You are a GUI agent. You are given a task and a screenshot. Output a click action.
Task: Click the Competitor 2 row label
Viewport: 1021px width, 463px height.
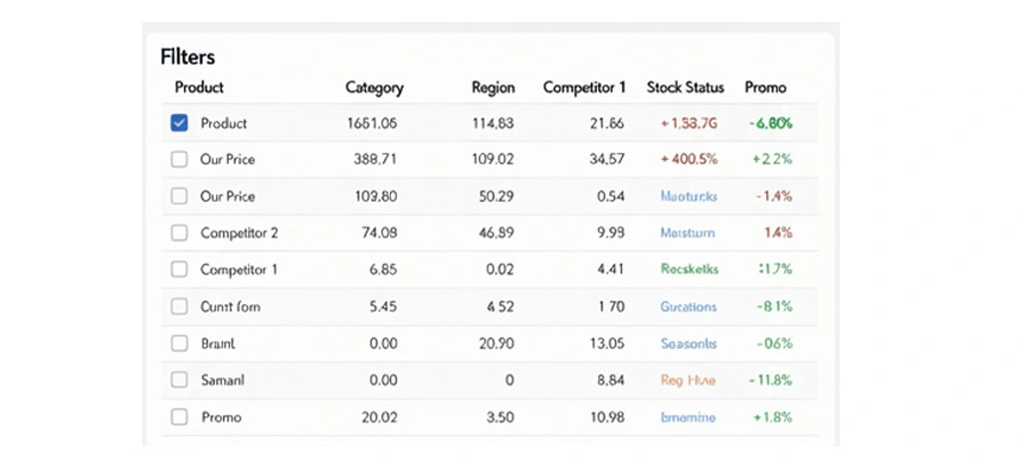coord(239,232)
